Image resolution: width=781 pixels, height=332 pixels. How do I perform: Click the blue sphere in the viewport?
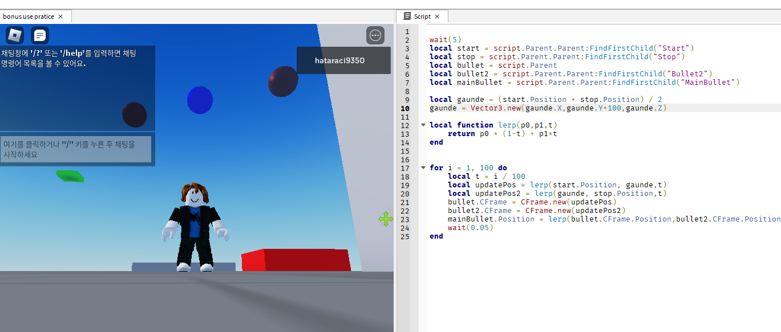[200, 100]
